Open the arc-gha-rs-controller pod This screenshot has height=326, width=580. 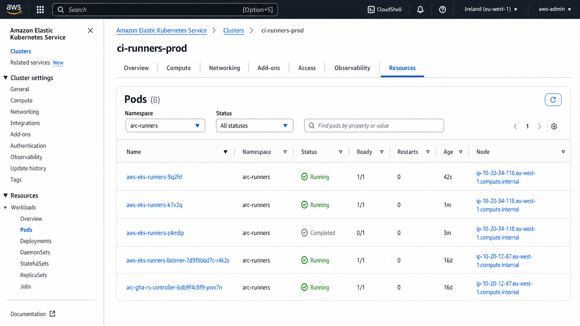[x=174, y=288]
